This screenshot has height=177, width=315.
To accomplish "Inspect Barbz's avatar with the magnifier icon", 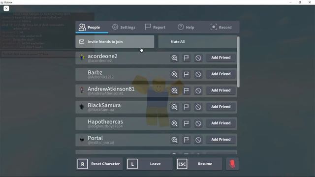I will click(x=174, y=74).
